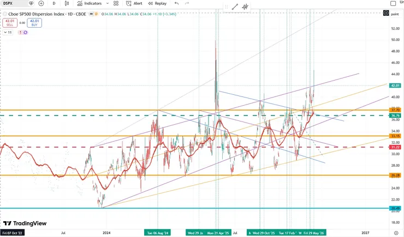Click the eye icon beside DSPX

[x=31, y=3]
